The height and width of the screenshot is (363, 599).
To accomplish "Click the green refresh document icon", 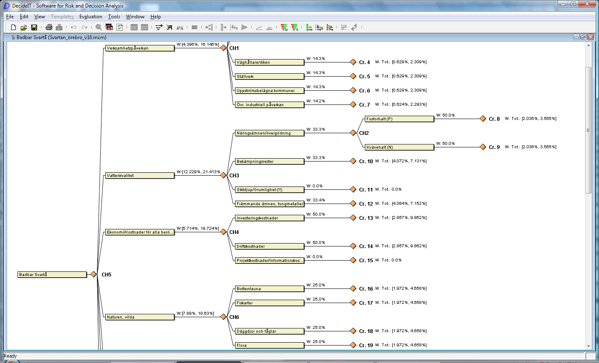I will point(120,27).
